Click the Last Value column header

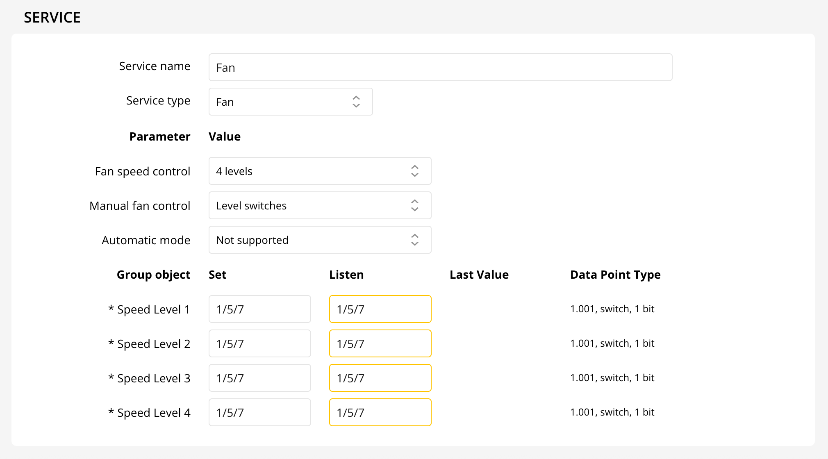pyautogui.click(x=479, y=275)
